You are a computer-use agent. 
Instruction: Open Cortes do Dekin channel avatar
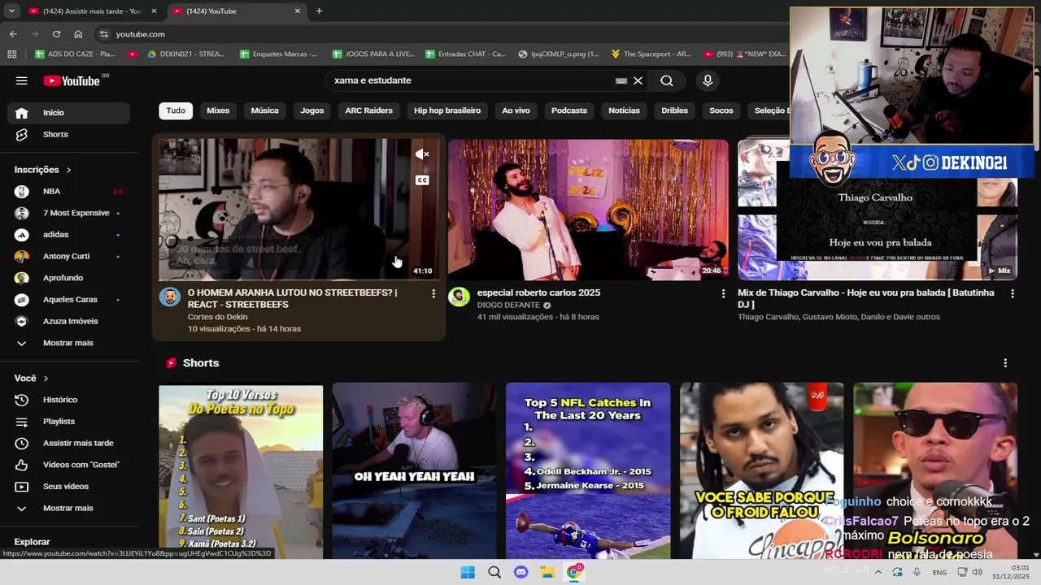170,297
